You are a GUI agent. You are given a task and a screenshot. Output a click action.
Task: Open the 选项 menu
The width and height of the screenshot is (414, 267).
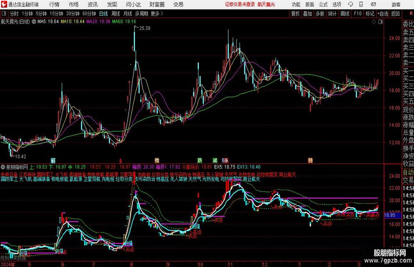336,4
